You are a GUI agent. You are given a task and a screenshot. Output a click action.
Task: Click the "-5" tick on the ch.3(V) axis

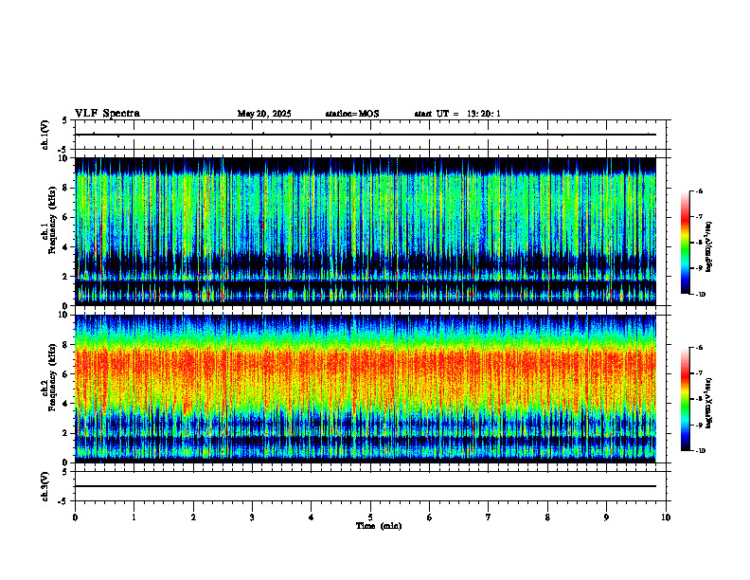[63, 501]
